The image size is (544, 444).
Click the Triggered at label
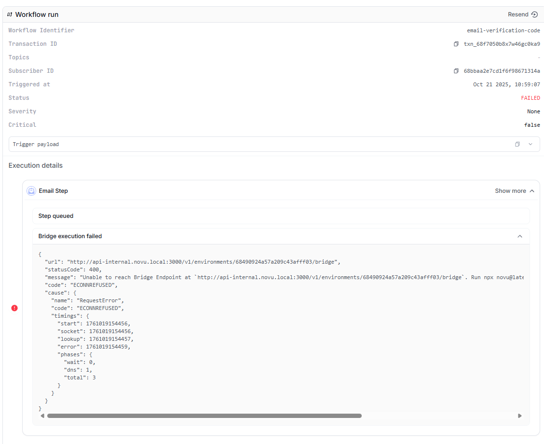click(x=29, y=85)
